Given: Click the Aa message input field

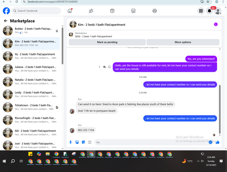Looking at the screenshot, I should click(x=151, y=142).
